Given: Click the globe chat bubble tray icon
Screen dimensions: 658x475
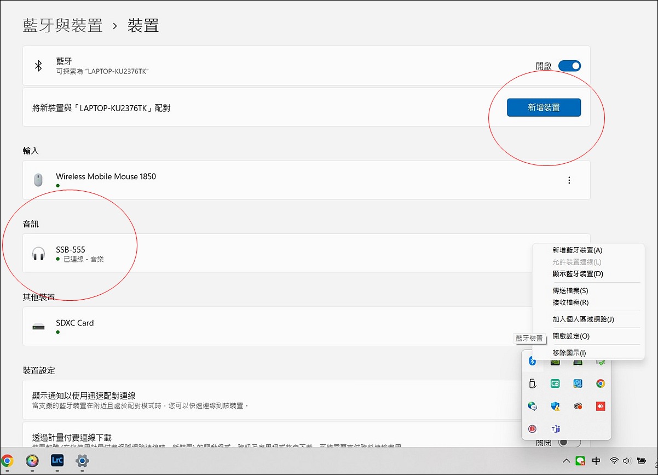Looking at the screenshot, I should 532,406.
